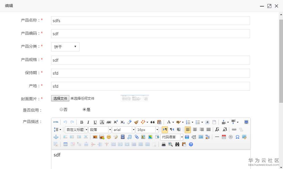Focus the 产品规格 input field
The width and height of the screenshot is (283, 169).
pos(151,60)
